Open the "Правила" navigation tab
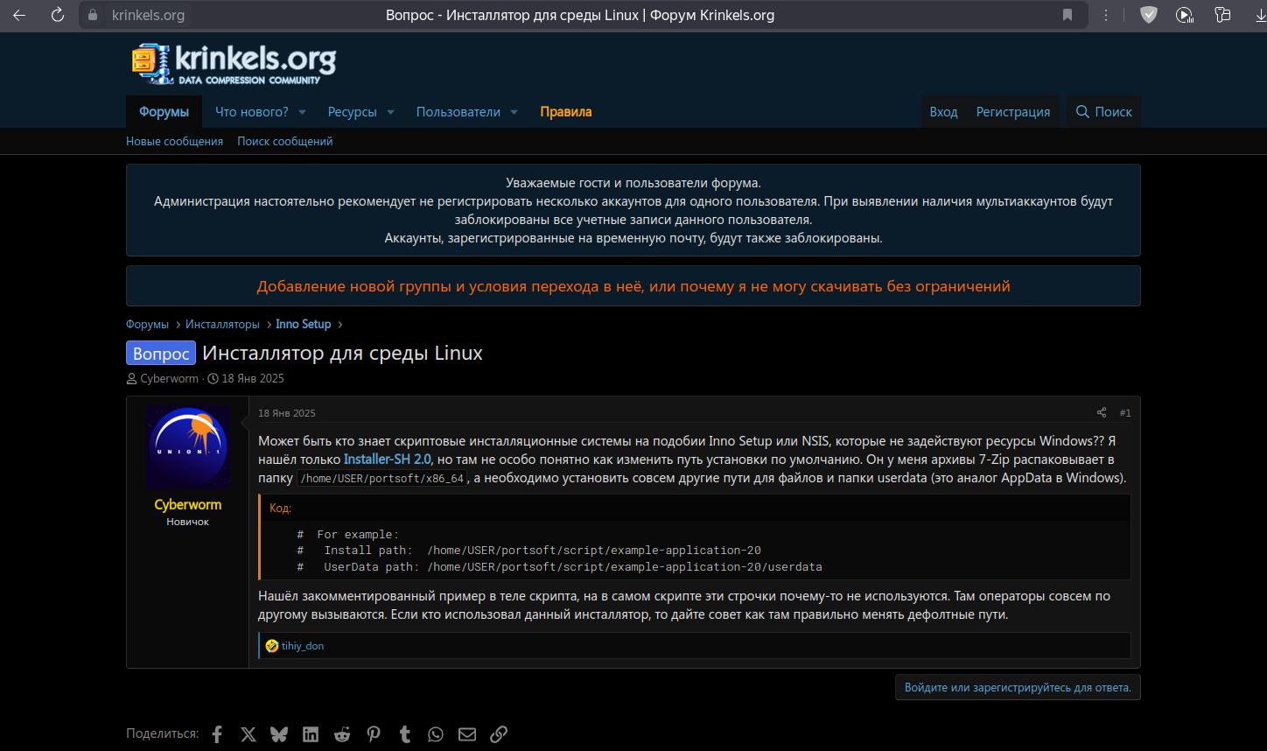This screenshot has height=751, width=1267. pos(566,112)
